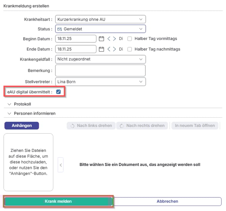This screenshot has width=226, height=211.
Task: Submit with the Krank melden button
Action: tap(58, 202)
